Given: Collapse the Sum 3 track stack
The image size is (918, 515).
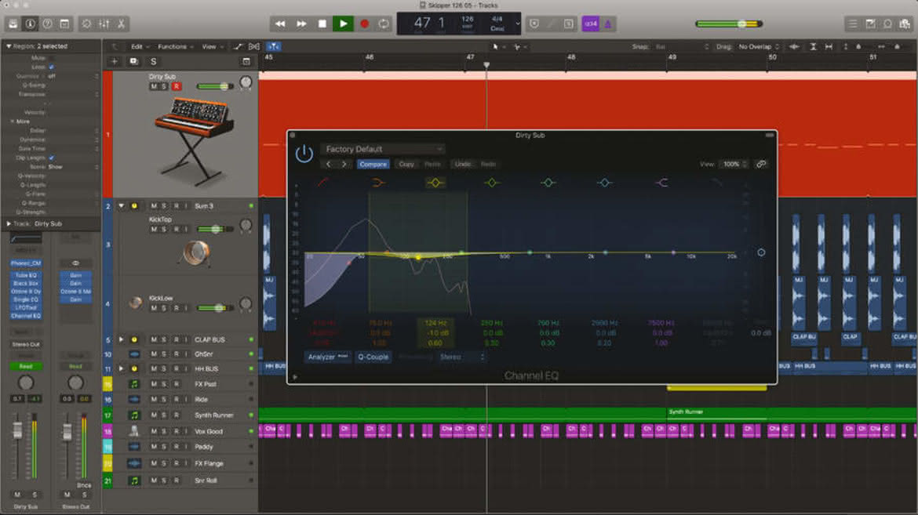Looking at the screenshot, I should (121, 206).
